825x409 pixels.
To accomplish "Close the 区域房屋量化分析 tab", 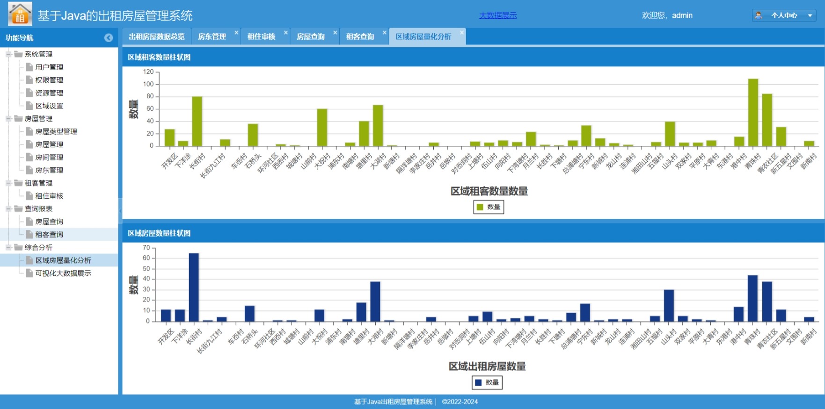I will click(x=462, y=32).
